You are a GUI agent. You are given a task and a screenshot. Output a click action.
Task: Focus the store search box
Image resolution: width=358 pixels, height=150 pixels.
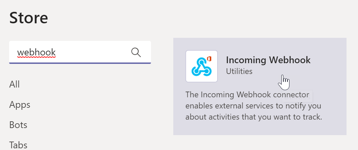tap(80, 52)
